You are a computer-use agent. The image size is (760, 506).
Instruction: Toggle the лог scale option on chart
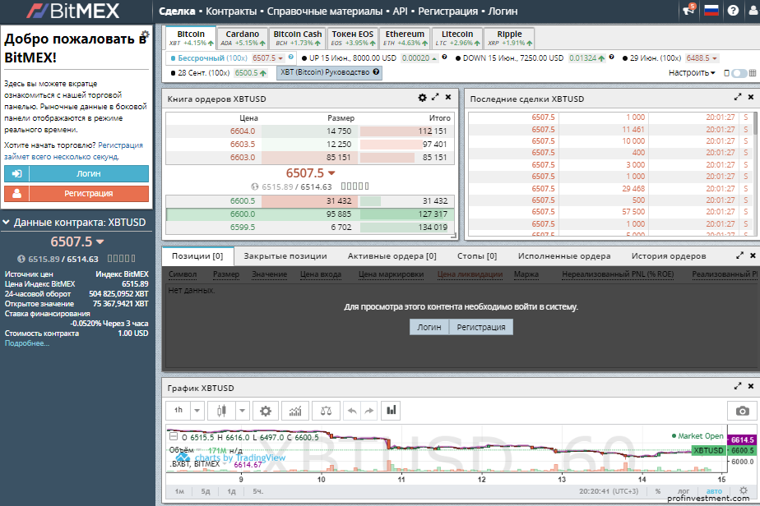[684, 491]
